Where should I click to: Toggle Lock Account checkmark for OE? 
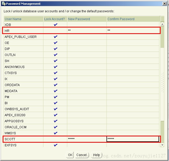click(x=55, y=43)
